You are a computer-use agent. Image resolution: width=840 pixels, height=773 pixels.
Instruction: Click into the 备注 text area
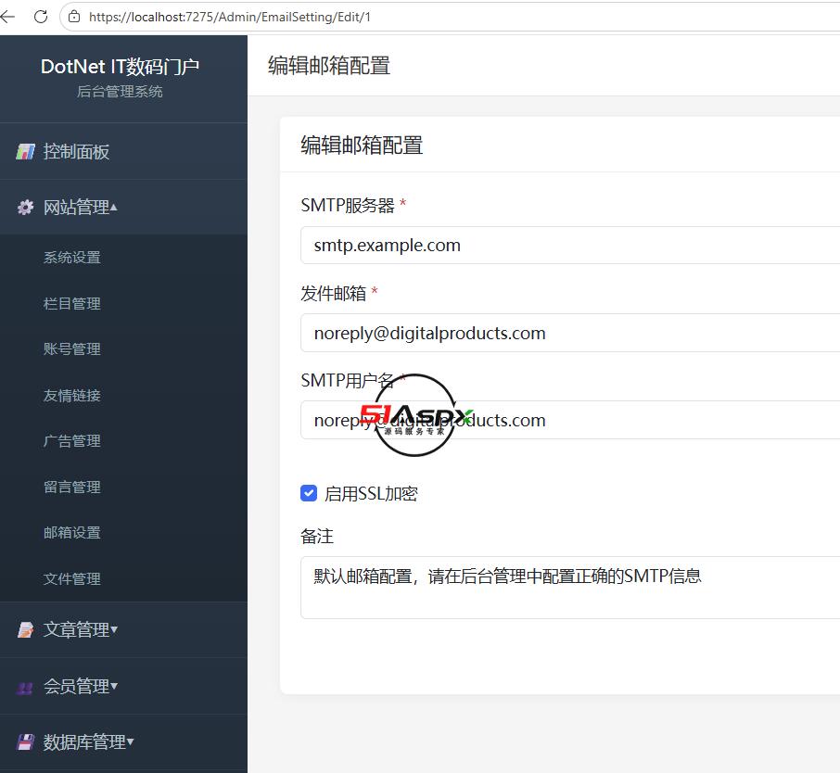[x=570, y=588]
